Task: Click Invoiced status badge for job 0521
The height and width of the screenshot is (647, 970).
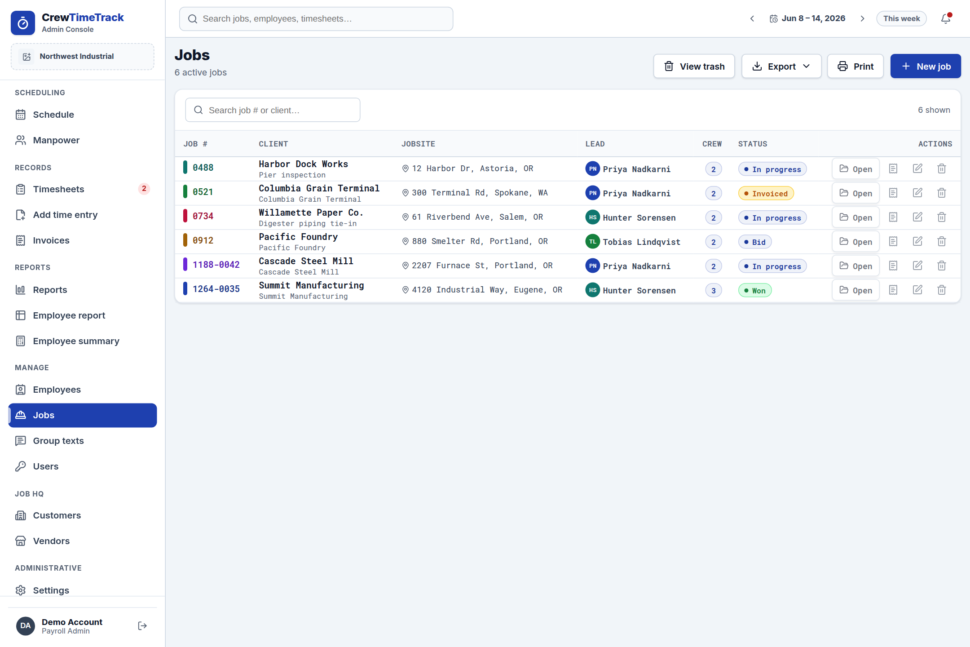Action: click(766, 193)
